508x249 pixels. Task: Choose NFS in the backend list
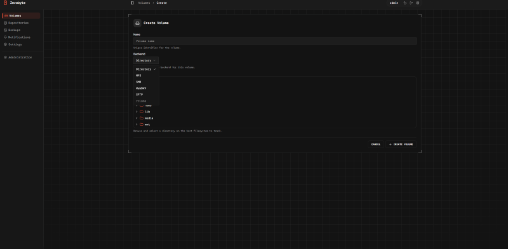(146, 76)
